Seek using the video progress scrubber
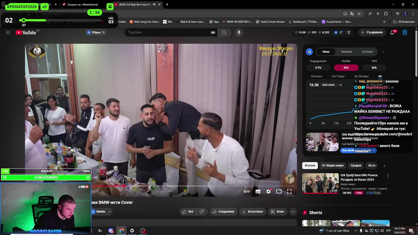This screenshot has height=235, width=418. [x=124, y=186]
